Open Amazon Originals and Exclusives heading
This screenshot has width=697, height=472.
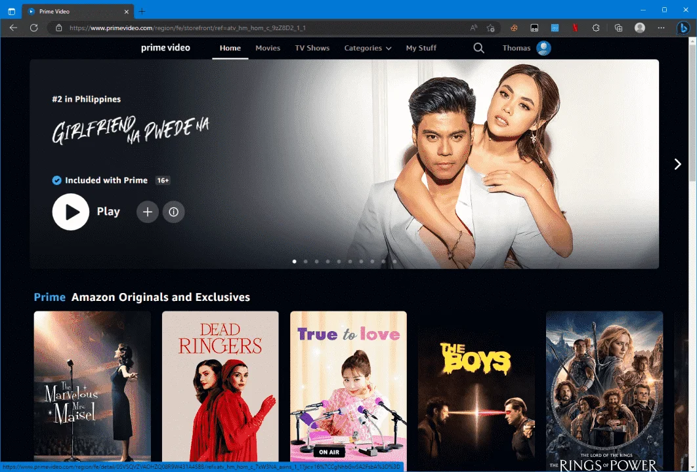pyautogui.click(x=161, y=297)
